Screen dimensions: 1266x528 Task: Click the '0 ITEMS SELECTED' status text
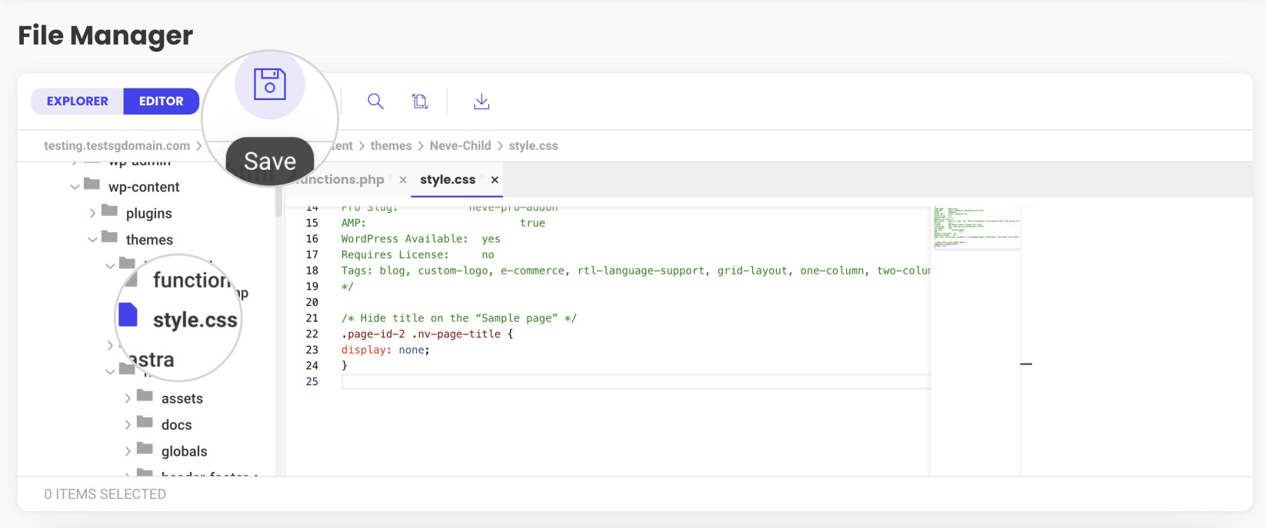(x=105, y=494)
